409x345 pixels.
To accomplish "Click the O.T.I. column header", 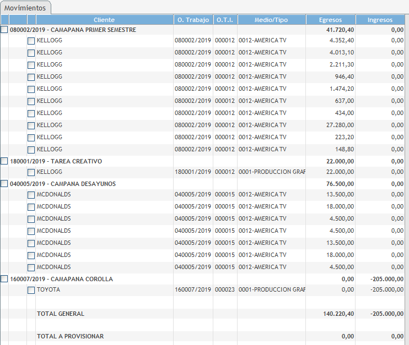I will click(225, 20).
